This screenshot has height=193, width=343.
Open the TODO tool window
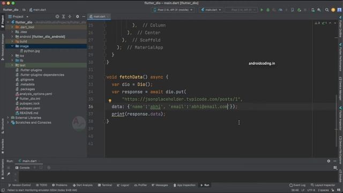[42, 185]
